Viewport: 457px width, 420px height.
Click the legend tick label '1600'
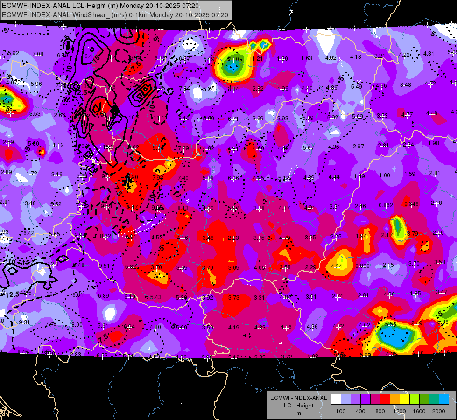coord(419,411)
